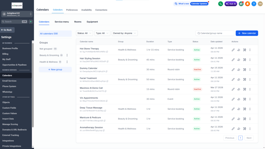Expand the Status: All filter dropdown

(x=84, y=33)
